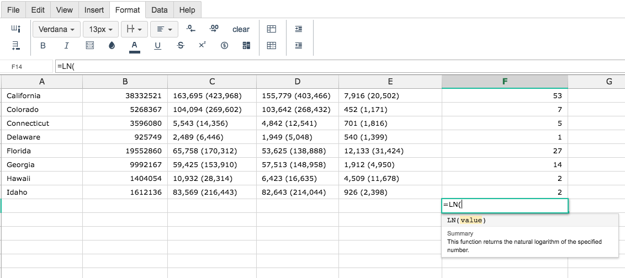This screenshot has width=625, height=278.
Task: Toggle italic formatting
Action: 67,45
